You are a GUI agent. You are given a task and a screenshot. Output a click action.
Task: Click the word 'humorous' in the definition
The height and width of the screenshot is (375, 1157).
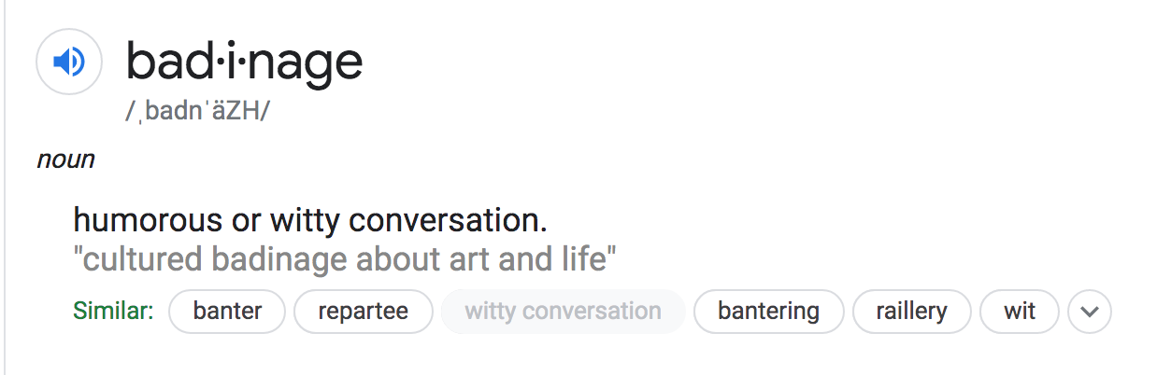point(149,221)
